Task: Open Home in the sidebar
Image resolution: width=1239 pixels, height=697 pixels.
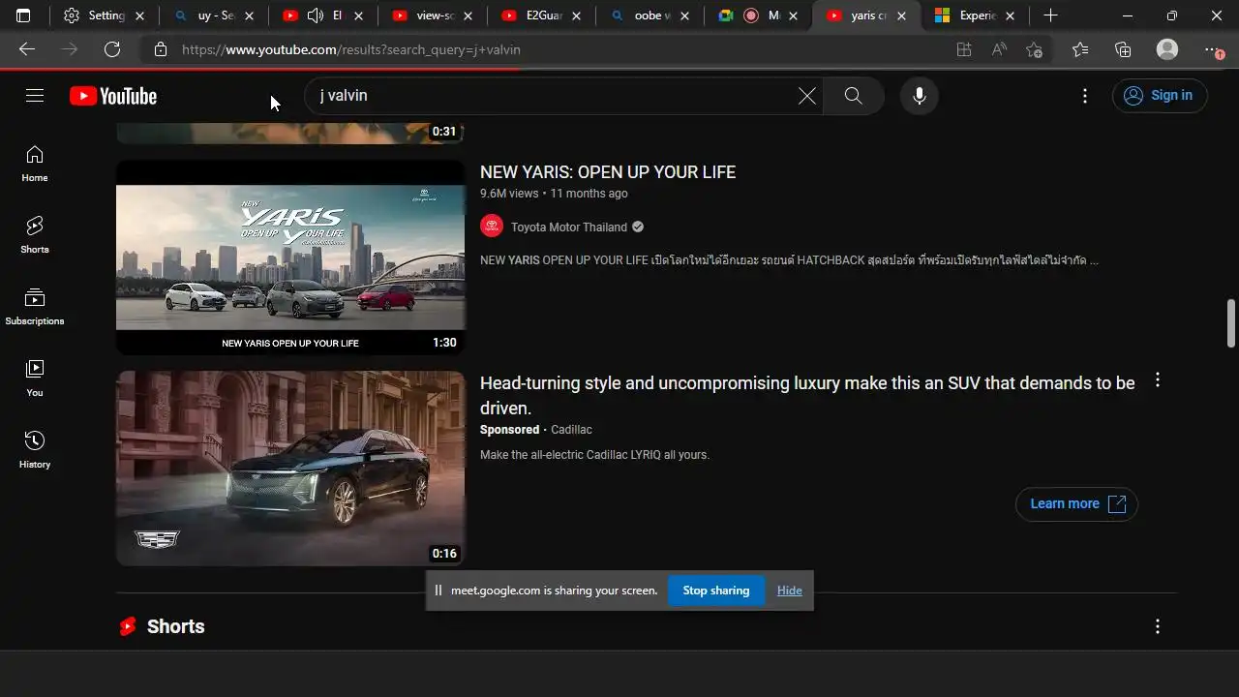Action: point(35,164)
